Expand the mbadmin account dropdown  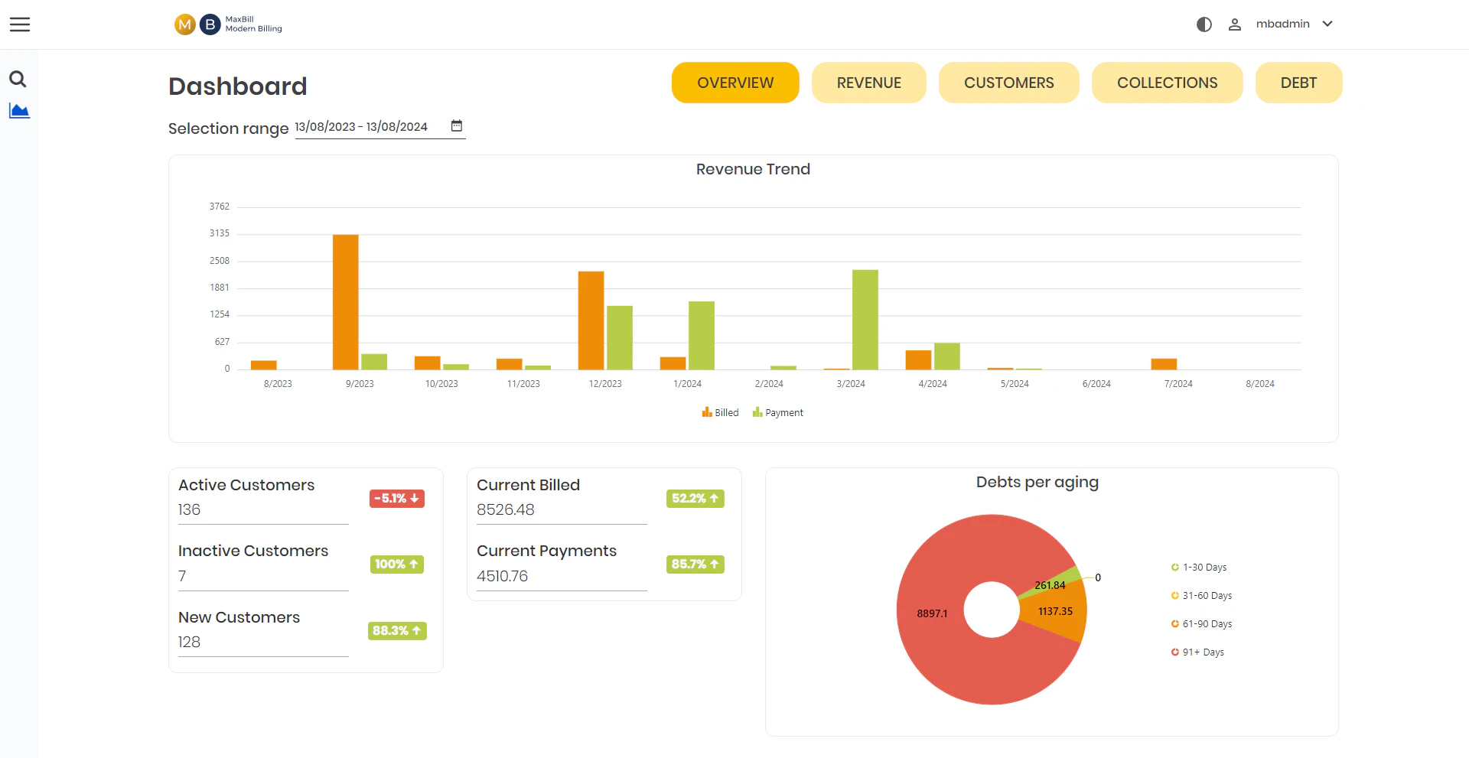pyautogui.click(x=1295, y=24)
